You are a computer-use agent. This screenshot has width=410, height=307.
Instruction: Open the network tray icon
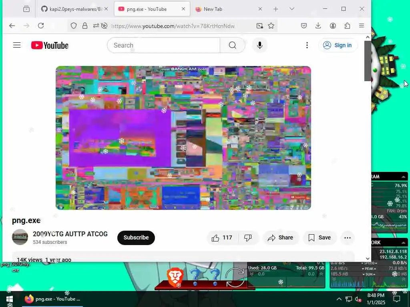coord(349,299)
